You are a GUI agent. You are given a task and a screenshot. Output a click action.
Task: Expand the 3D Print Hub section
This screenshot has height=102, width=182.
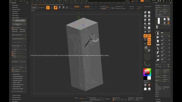pyautogui.click(x=15, y=14)
